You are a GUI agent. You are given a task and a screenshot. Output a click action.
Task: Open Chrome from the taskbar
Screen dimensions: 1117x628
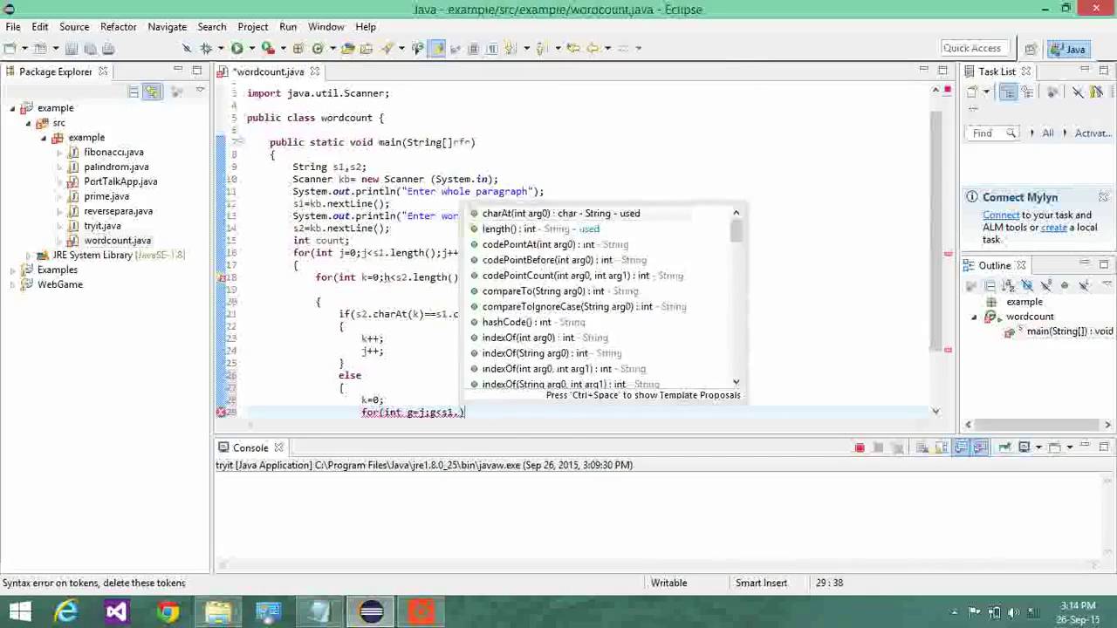pos(168,611)
